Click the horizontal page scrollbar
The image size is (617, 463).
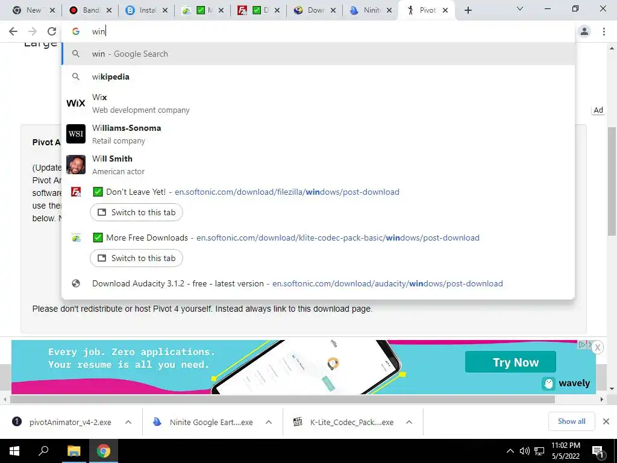click(x=283, y=399)
